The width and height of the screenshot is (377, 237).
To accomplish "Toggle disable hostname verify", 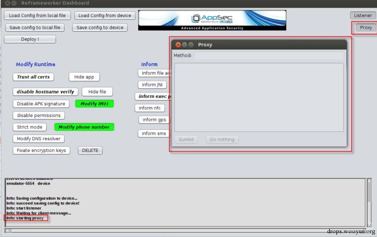I will click(x=45, y=92).
